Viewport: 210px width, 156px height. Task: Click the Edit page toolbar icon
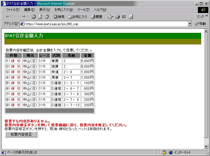[124, 17]
